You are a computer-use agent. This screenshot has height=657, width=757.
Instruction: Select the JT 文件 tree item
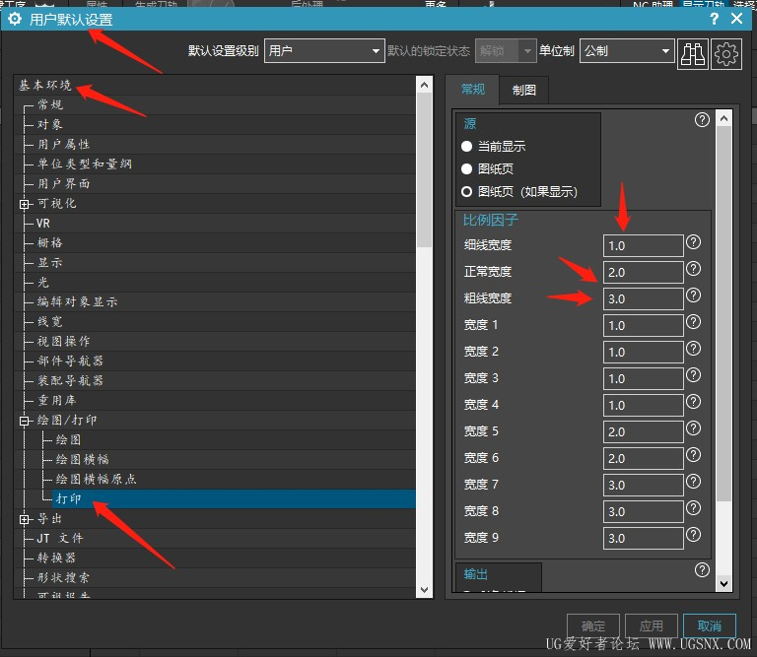(x=60, y=539)
